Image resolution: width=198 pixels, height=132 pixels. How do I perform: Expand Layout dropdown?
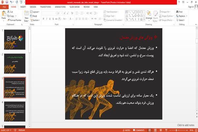(x=35, y=12)
